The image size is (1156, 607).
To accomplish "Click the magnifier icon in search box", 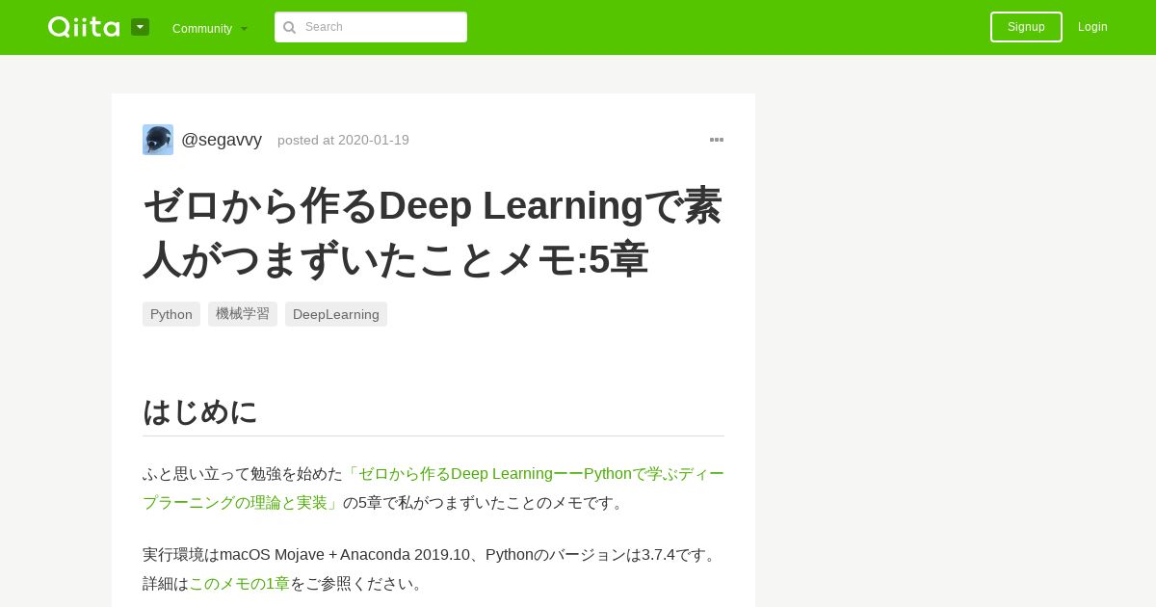I will click(289, 27).
